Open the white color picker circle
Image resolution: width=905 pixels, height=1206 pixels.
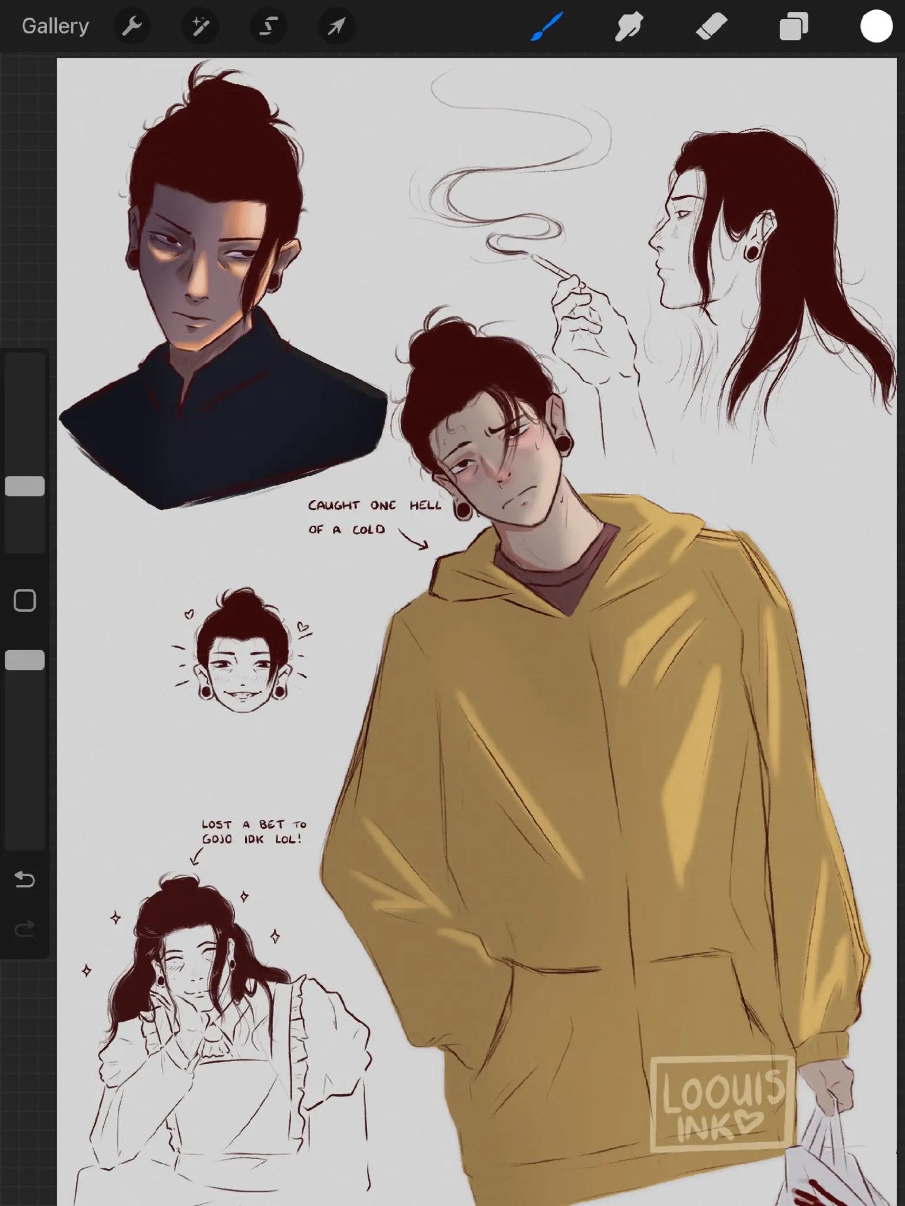tap(876, 26)
